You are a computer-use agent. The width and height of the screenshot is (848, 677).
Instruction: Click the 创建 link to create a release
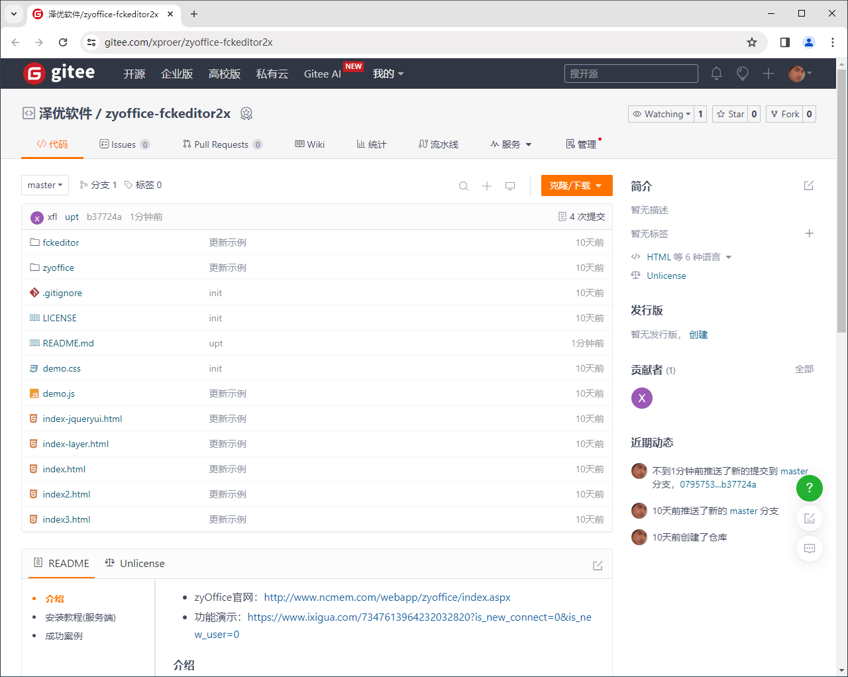698,335
